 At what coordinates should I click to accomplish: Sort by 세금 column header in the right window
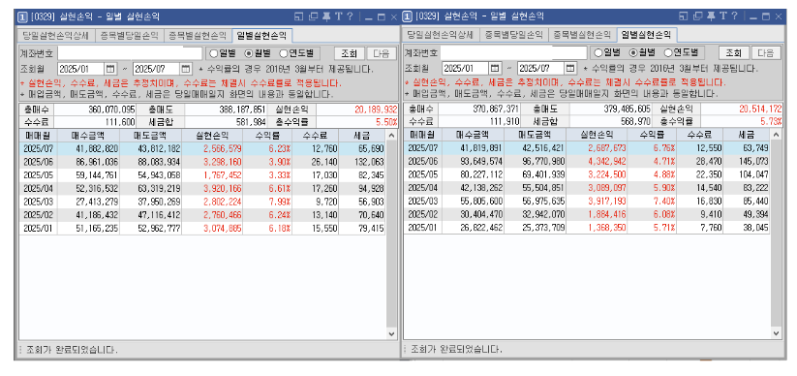click(747, 136)
